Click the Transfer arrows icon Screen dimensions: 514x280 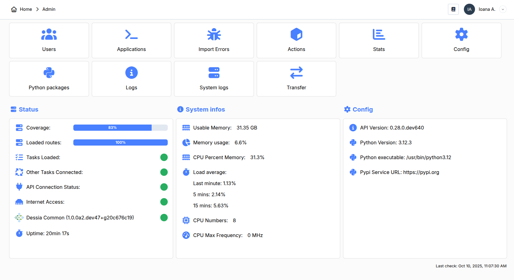coord(296,73)
